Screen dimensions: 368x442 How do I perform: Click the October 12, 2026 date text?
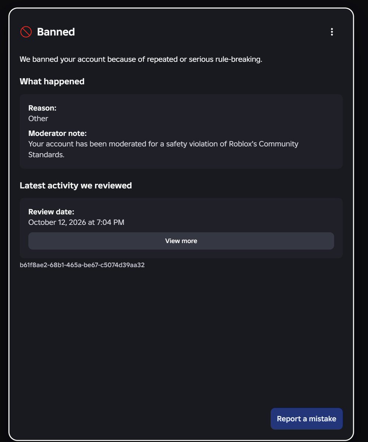[57, 222]
